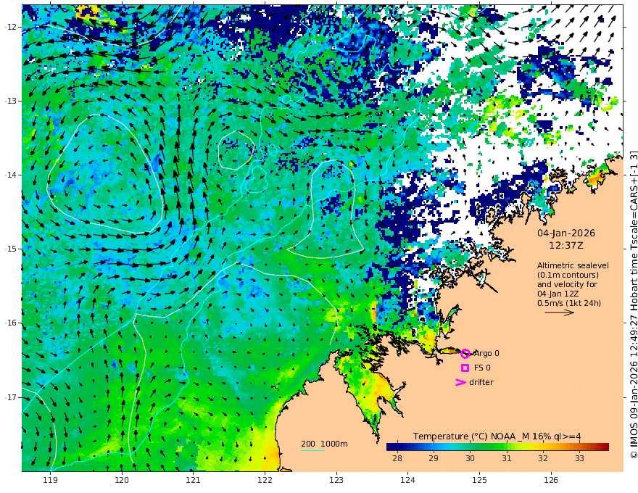
Task: Click longitude axis label 119
Action: (50, 481)
